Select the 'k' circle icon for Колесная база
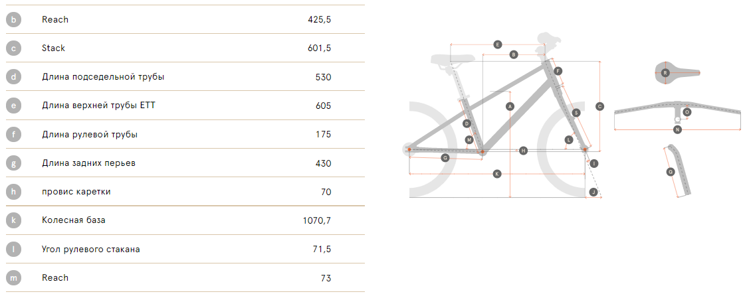This screenshot has width=745, height=296. 13,220
